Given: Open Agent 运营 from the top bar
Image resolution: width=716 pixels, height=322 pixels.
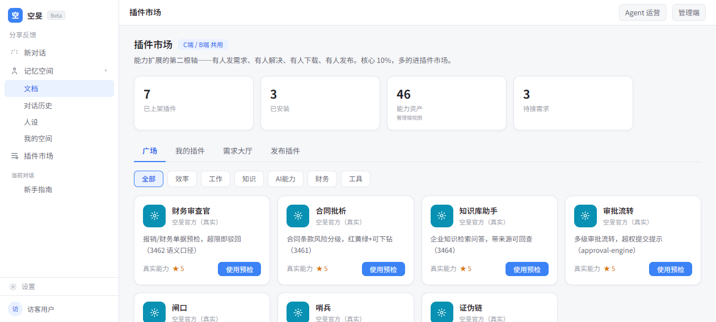Looking at the screenshot, I should tap(643, 12).
